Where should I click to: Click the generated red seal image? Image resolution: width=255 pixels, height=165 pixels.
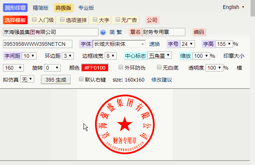pyautogui.click(x=125, y=124)
